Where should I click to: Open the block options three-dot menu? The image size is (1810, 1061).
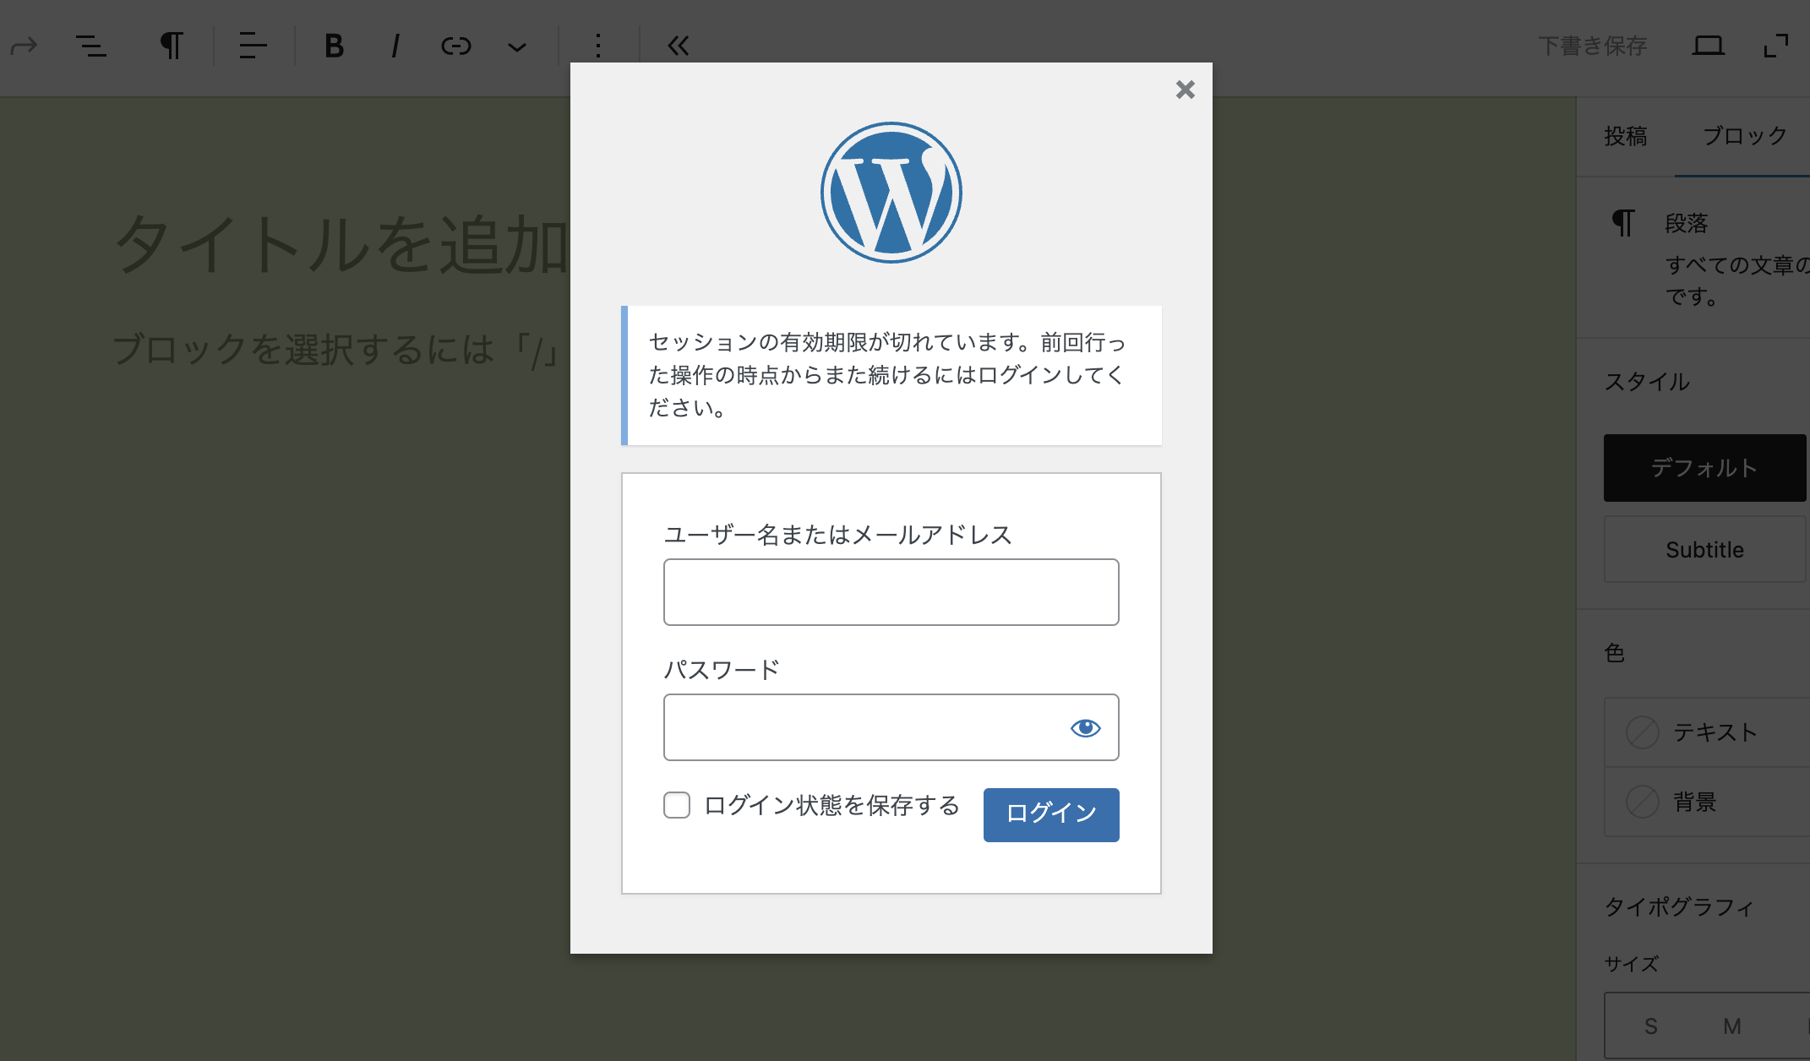(x=598, y=46)
